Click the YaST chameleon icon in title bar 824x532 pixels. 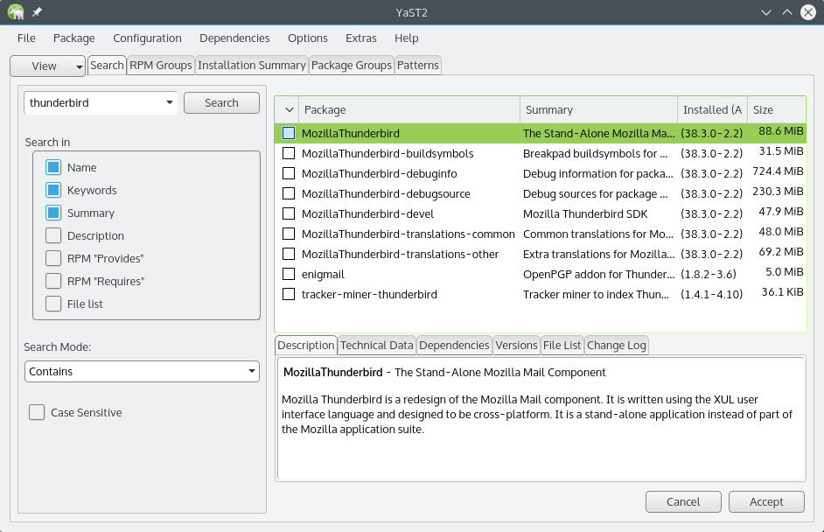tap(16, 11)
